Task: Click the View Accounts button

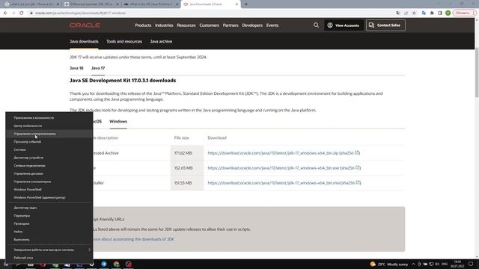Action: pos(344,25)
